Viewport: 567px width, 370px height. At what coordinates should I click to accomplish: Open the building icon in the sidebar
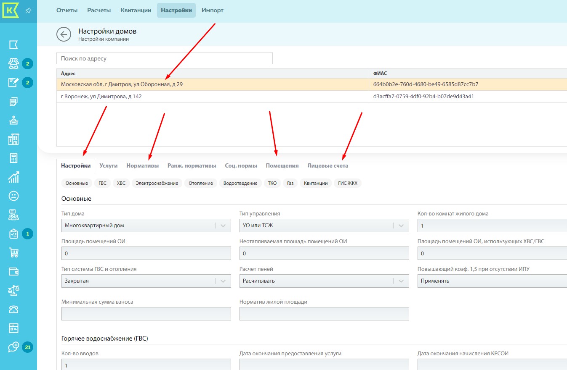(13, 139)
